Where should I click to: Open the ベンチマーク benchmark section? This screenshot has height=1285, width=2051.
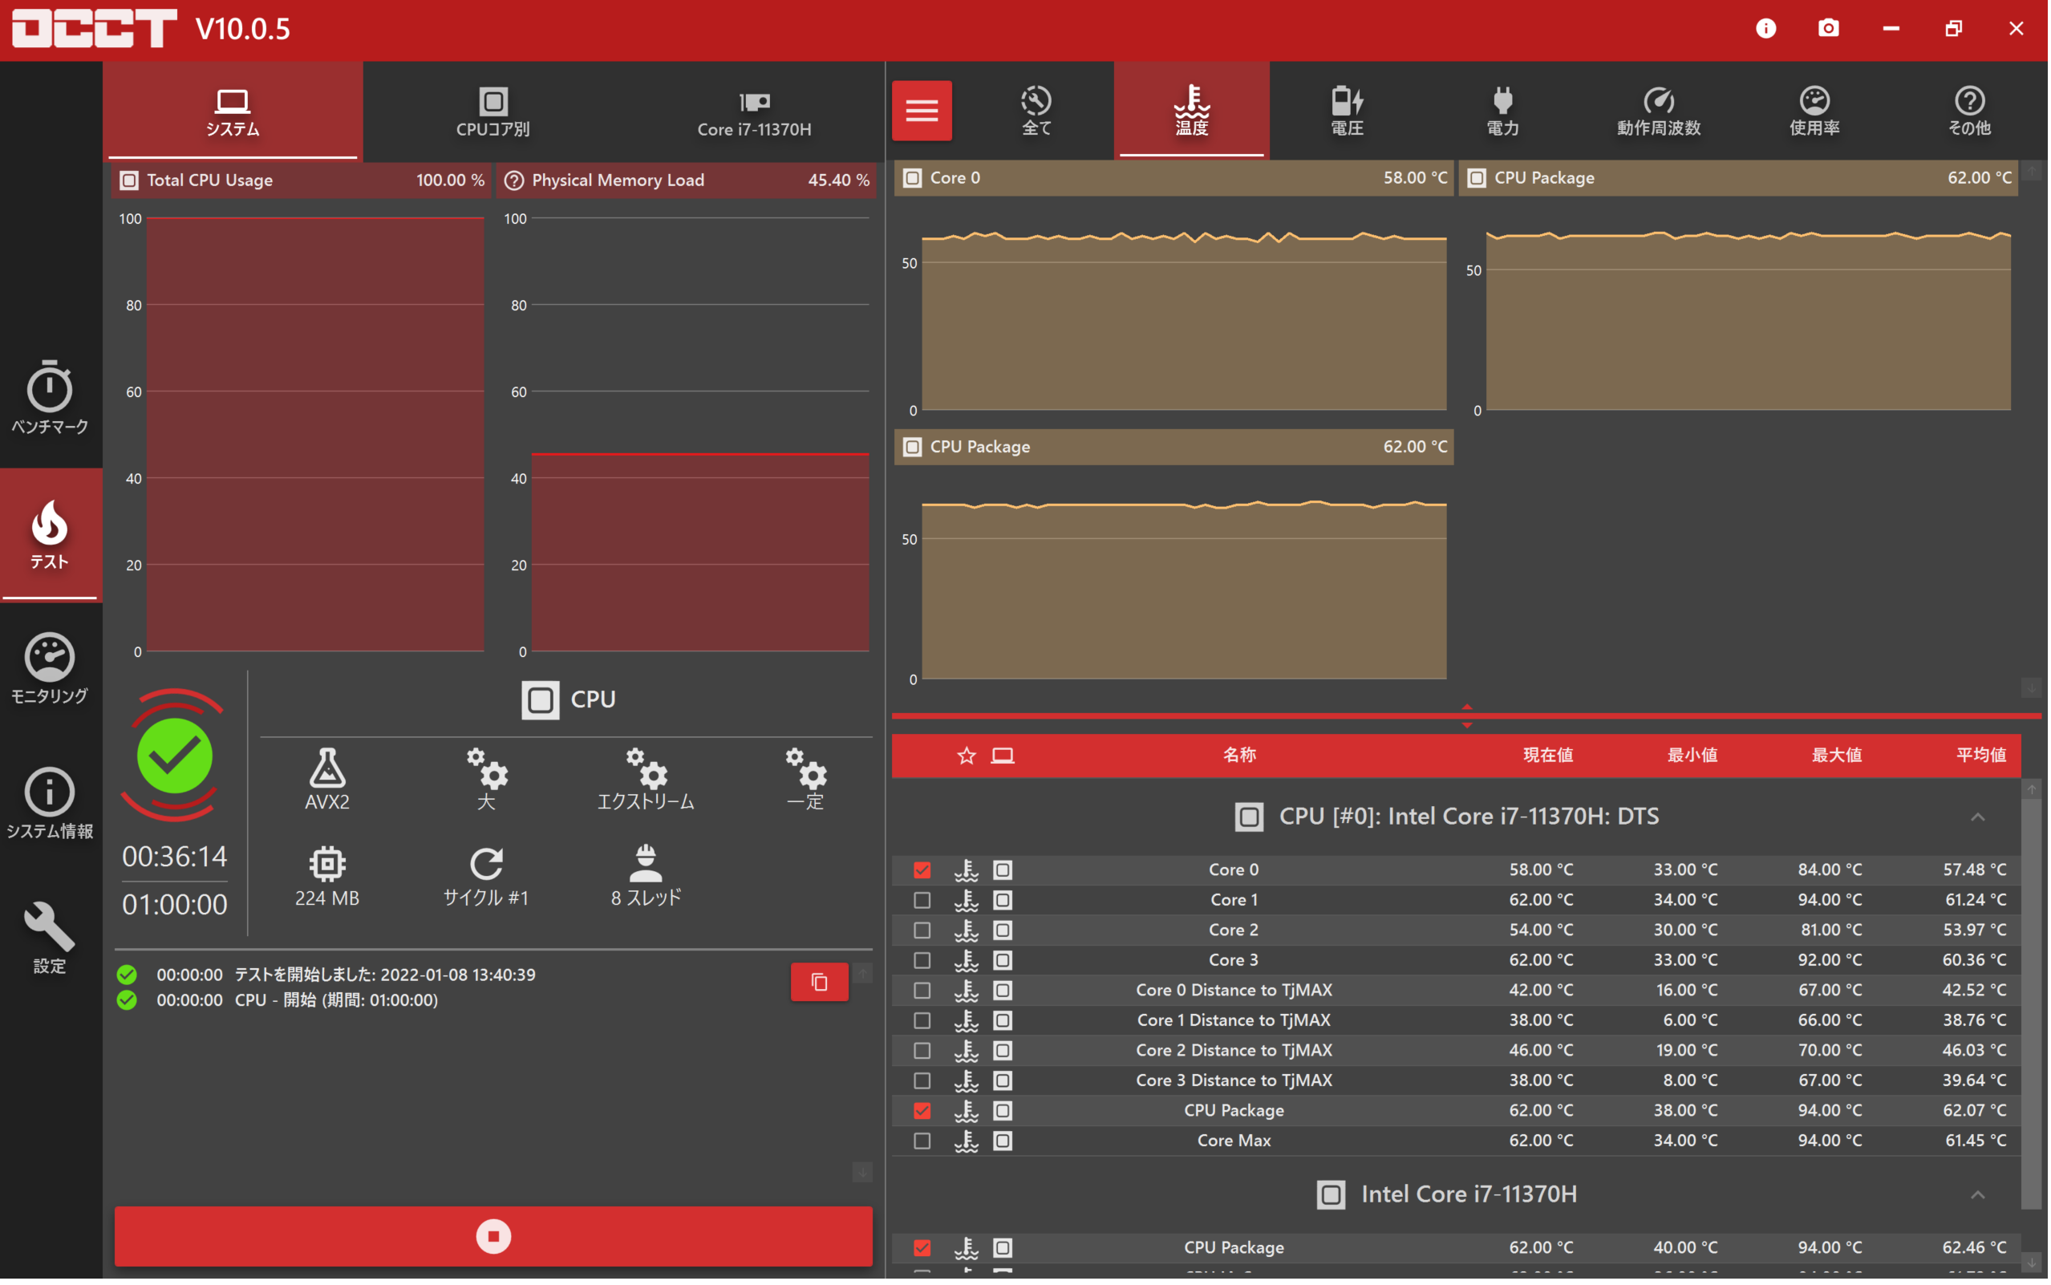click(x=49, y=398)
